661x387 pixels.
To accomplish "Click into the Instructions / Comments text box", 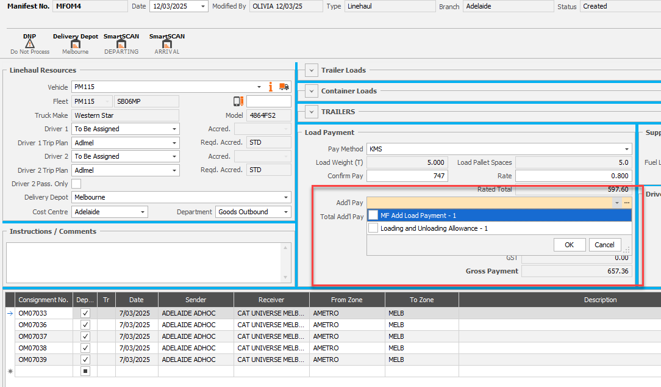I will point(144,262).
